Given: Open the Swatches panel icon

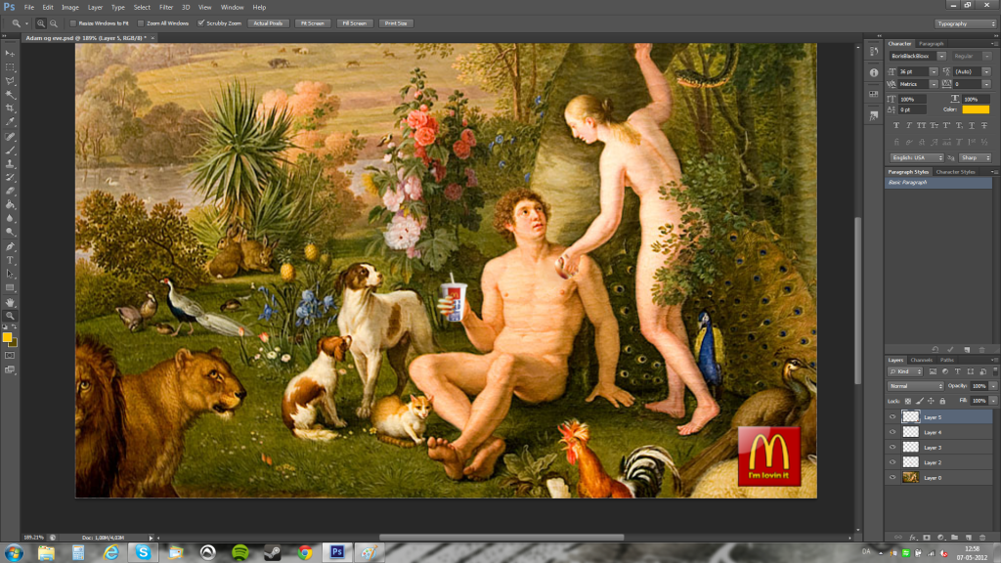Looking at the screenshot, I should pyautogui.click(x=874, y=95).
